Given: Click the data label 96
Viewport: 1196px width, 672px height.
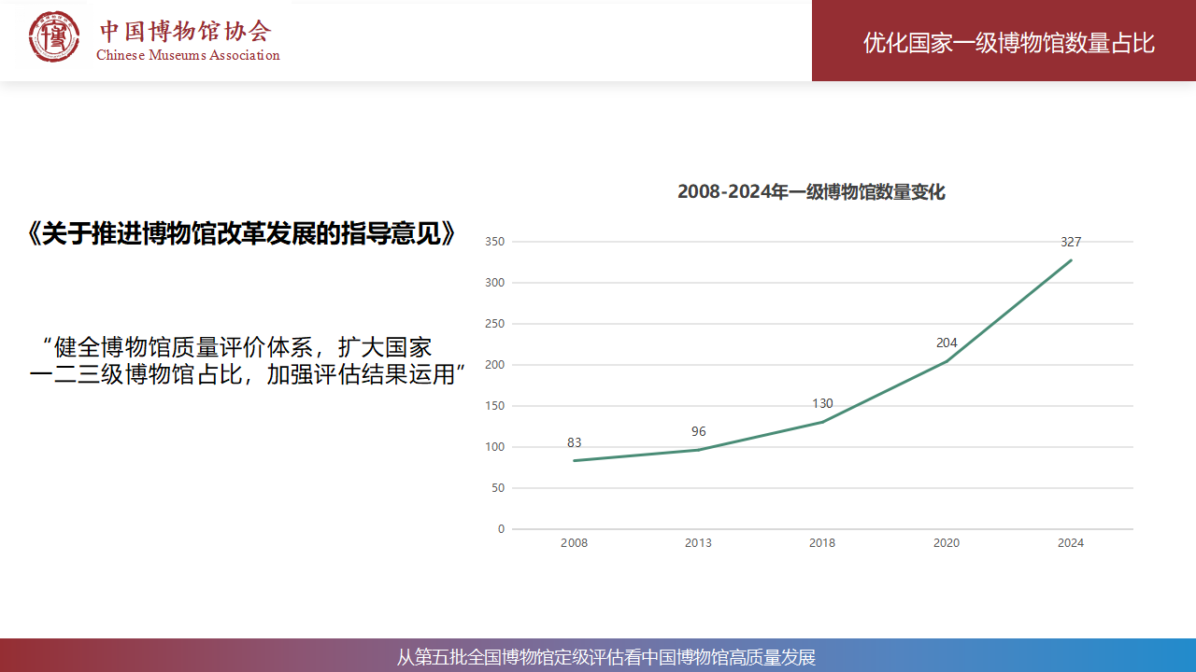Looking at the screenshot, I should 699,431.
